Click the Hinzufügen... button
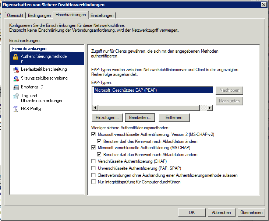The width and height of the screenshot is (269, 221). [107, 117]
